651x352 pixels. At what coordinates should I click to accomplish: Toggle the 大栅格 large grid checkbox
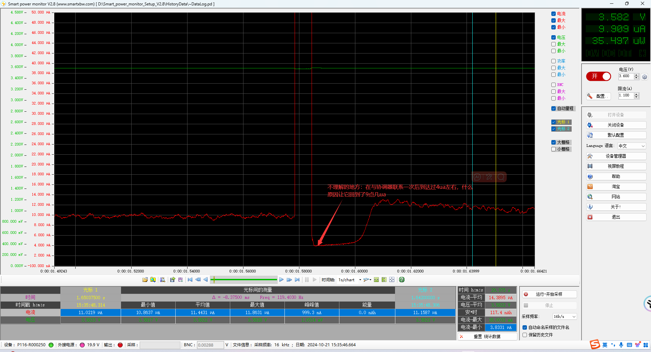553,142
